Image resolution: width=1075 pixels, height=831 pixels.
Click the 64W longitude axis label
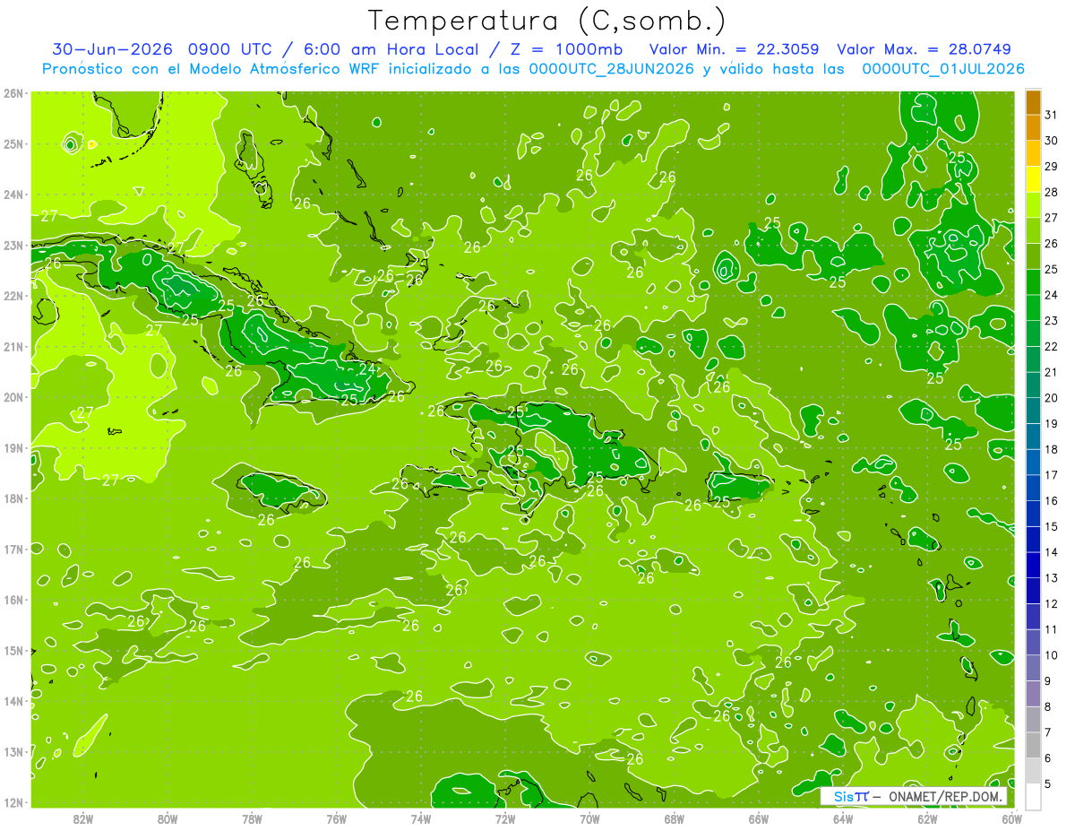tap(843, 819)
